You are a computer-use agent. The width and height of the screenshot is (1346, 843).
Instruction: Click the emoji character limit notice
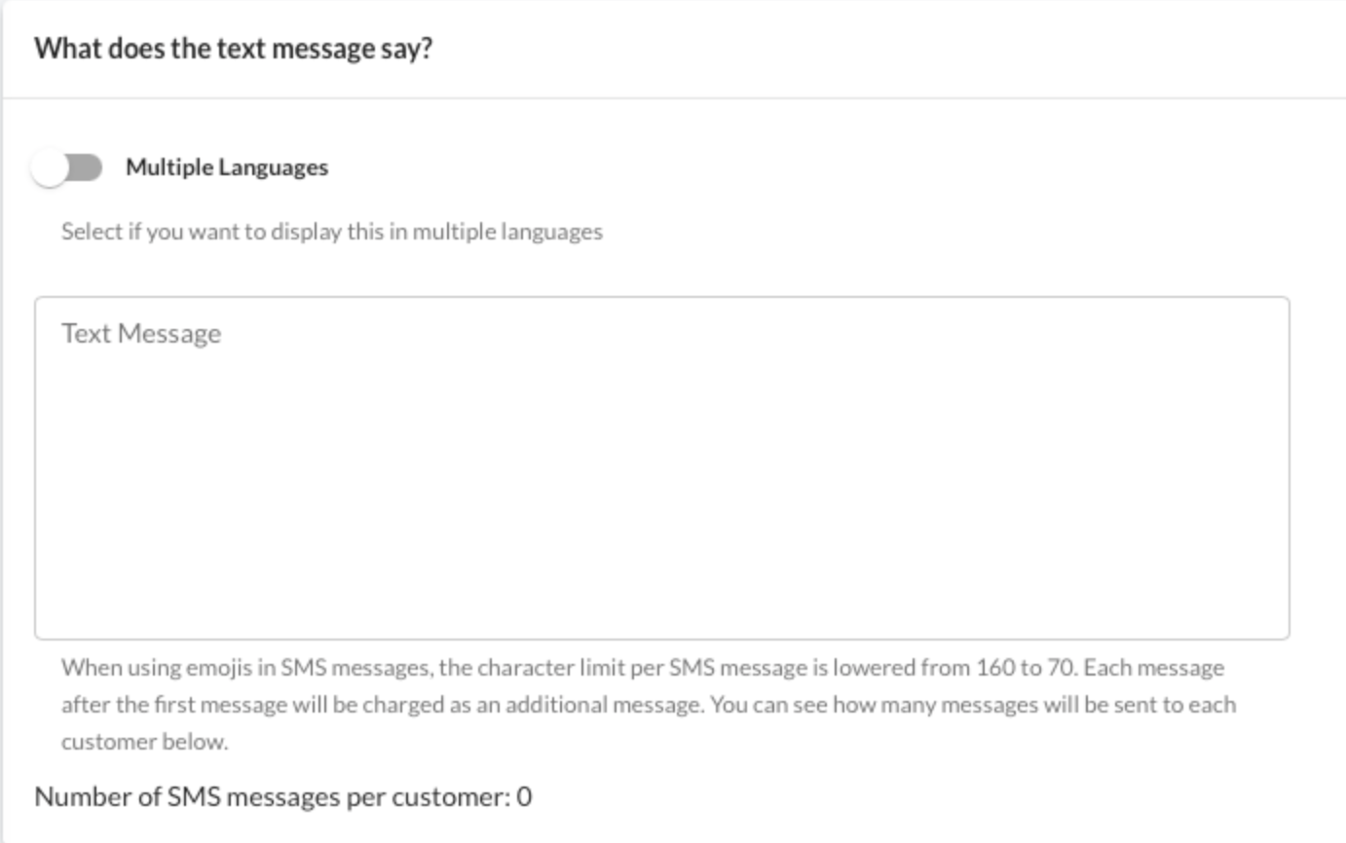tap(643, 667)
